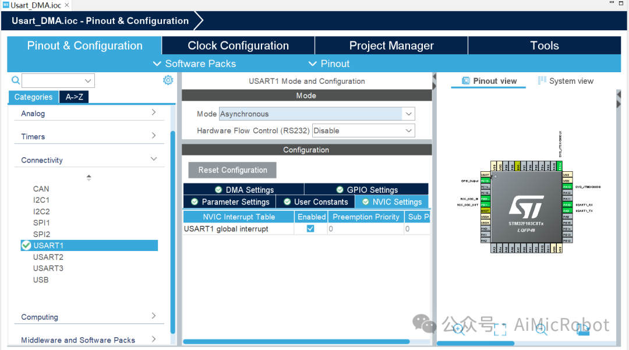Click the GPIO Settings green status icon
629x350 pixels.
click(x=340, y=190)
